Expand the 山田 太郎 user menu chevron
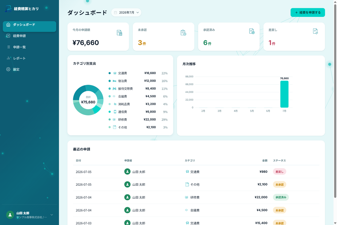 pyautogui.click(x=51, y=215)
